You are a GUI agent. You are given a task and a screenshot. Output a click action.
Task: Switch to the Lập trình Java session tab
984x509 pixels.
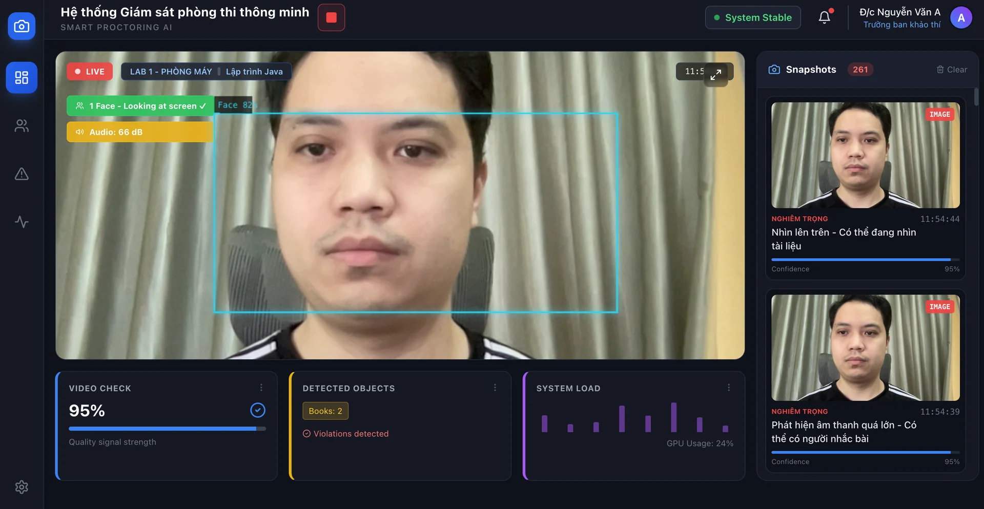255,71
